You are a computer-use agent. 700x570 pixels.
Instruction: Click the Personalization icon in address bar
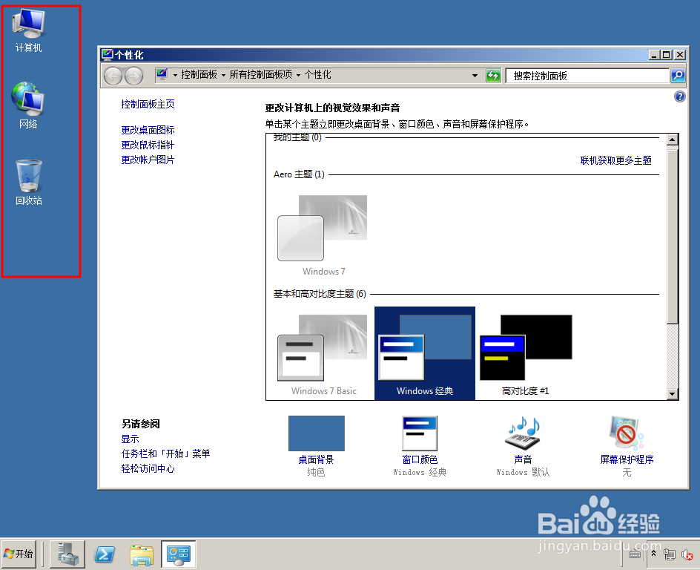coord(162,75)
